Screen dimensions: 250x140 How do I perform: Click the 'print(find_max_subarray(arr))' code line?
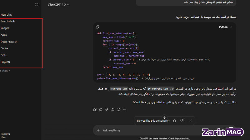pyautogui.click(x=118, y=79)
